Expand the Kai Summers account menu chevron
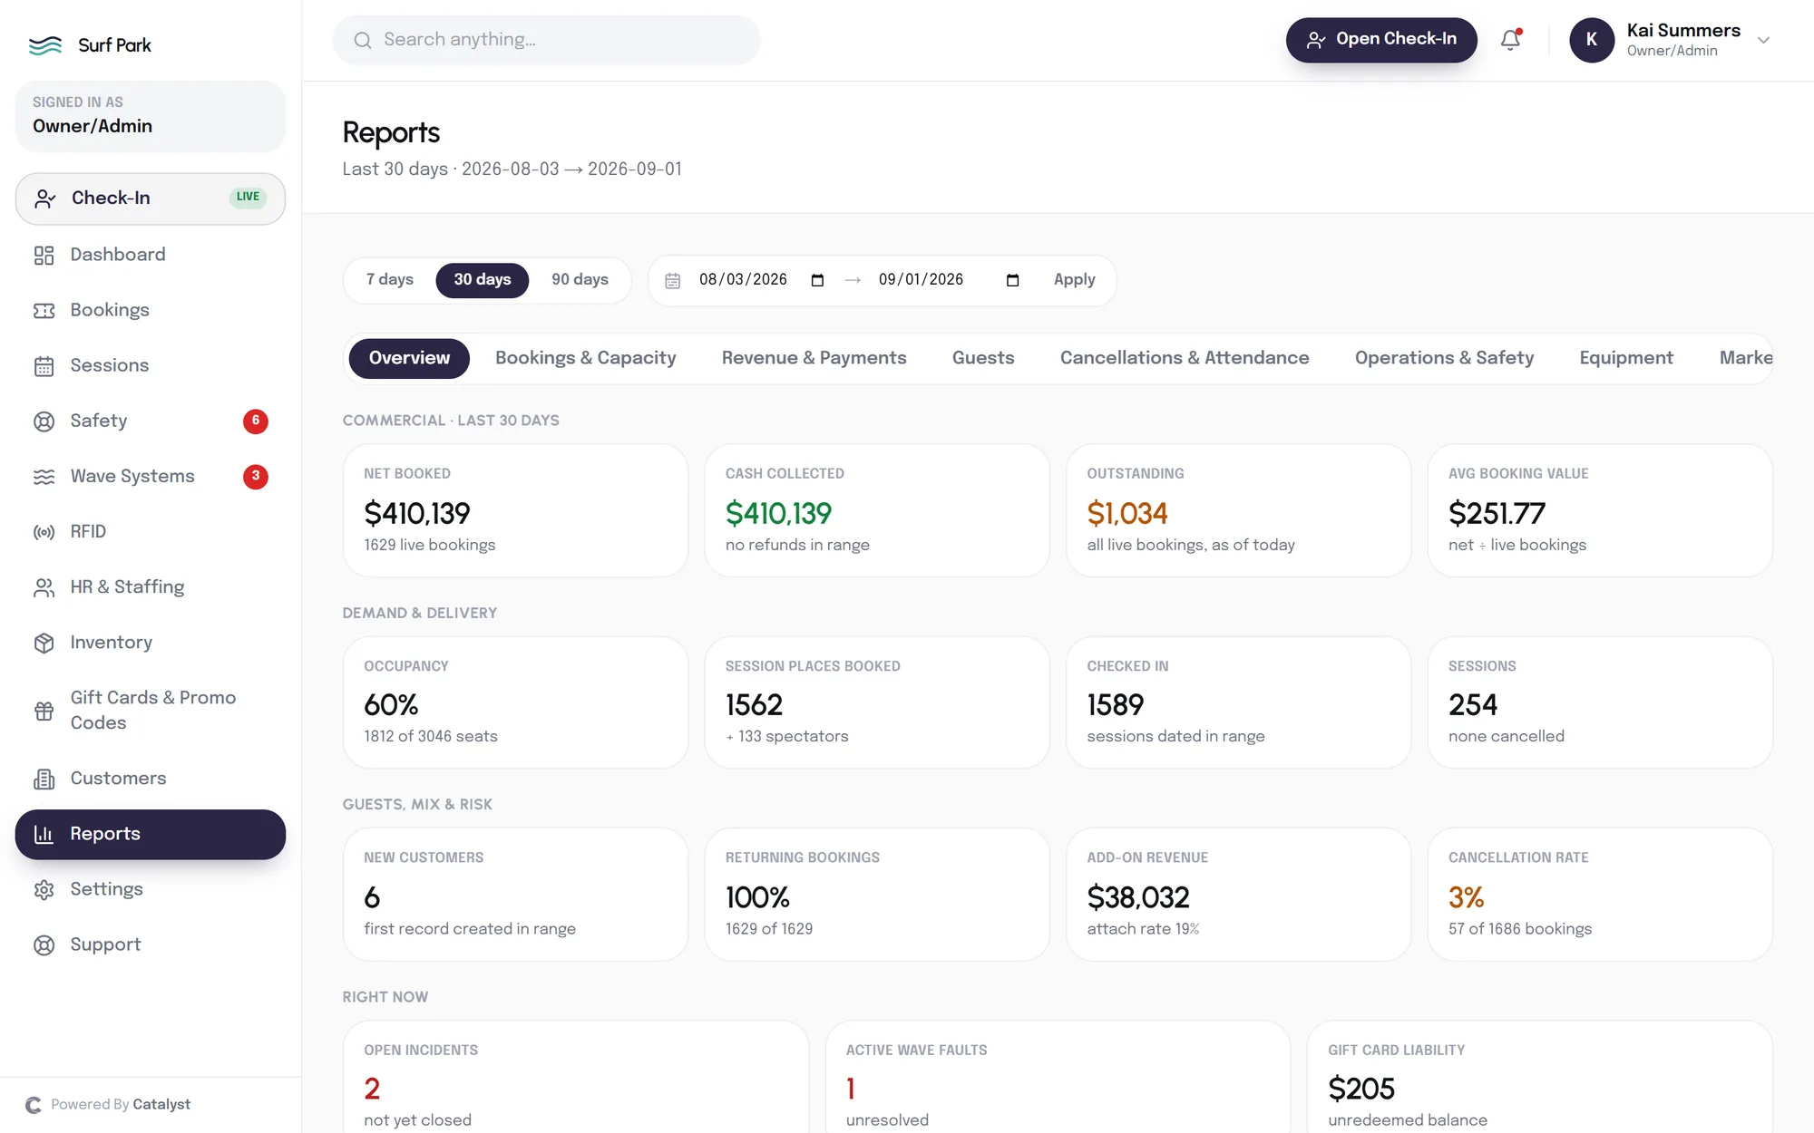The width and height of the screenshot is (1814, 1133). (x=1763, y=40)
